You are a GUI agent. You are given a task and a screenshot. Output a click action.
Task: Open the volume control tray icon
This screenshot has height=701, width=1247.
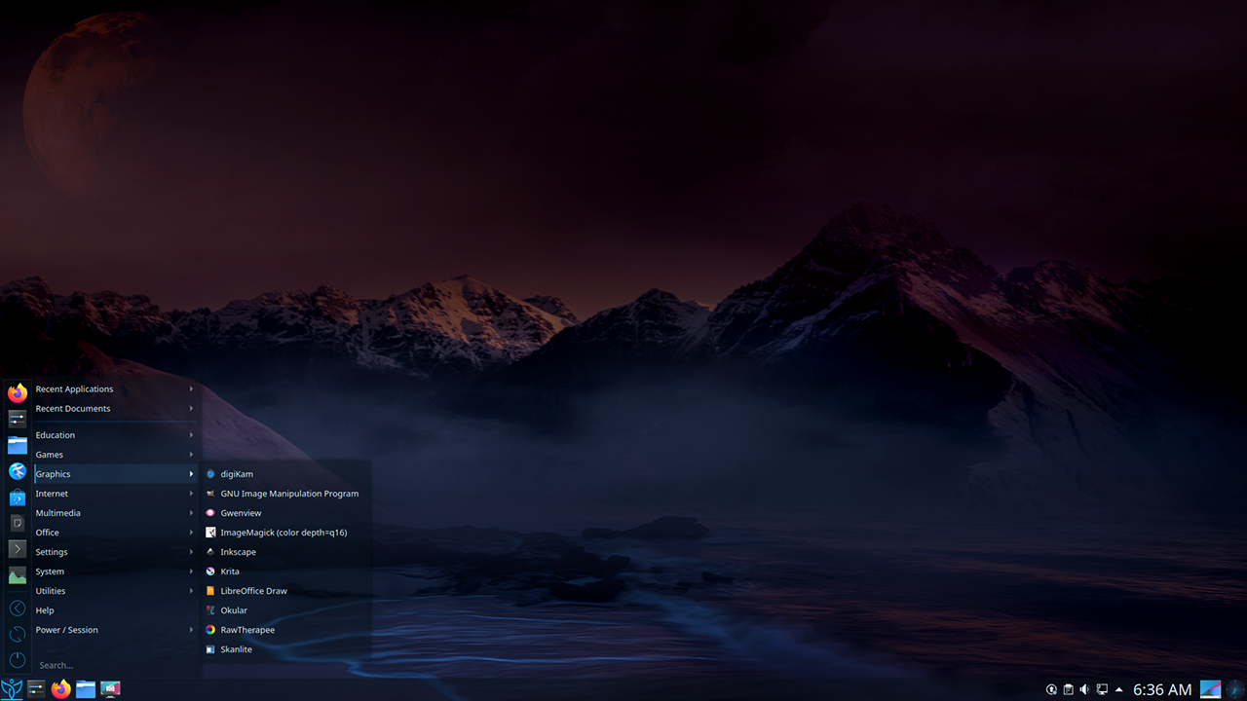[x=1084, y=689]
